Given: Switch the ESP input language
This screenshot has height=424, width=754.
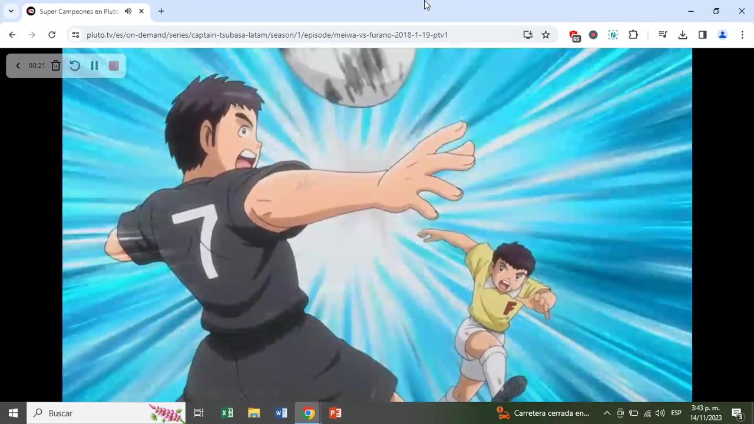Looking at the screenshot, I should (676, 413).
